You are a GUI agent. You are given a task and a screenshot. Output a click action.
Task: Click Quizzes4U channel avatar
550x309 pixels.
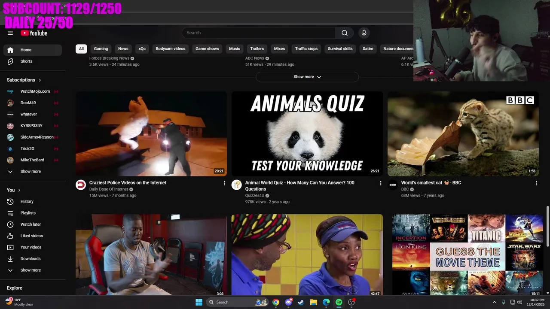(x=237, y=185)
